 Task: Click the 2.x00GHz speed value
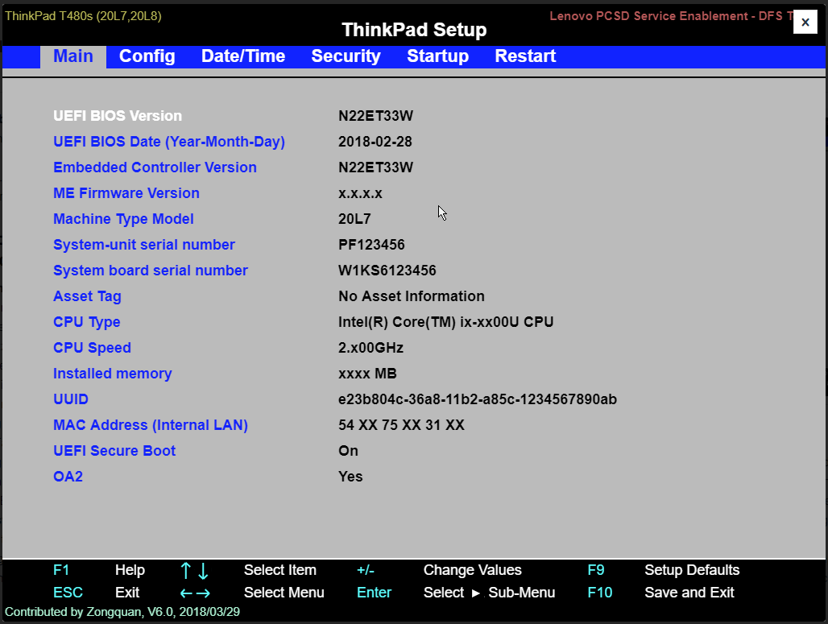[x=371, y=348]
